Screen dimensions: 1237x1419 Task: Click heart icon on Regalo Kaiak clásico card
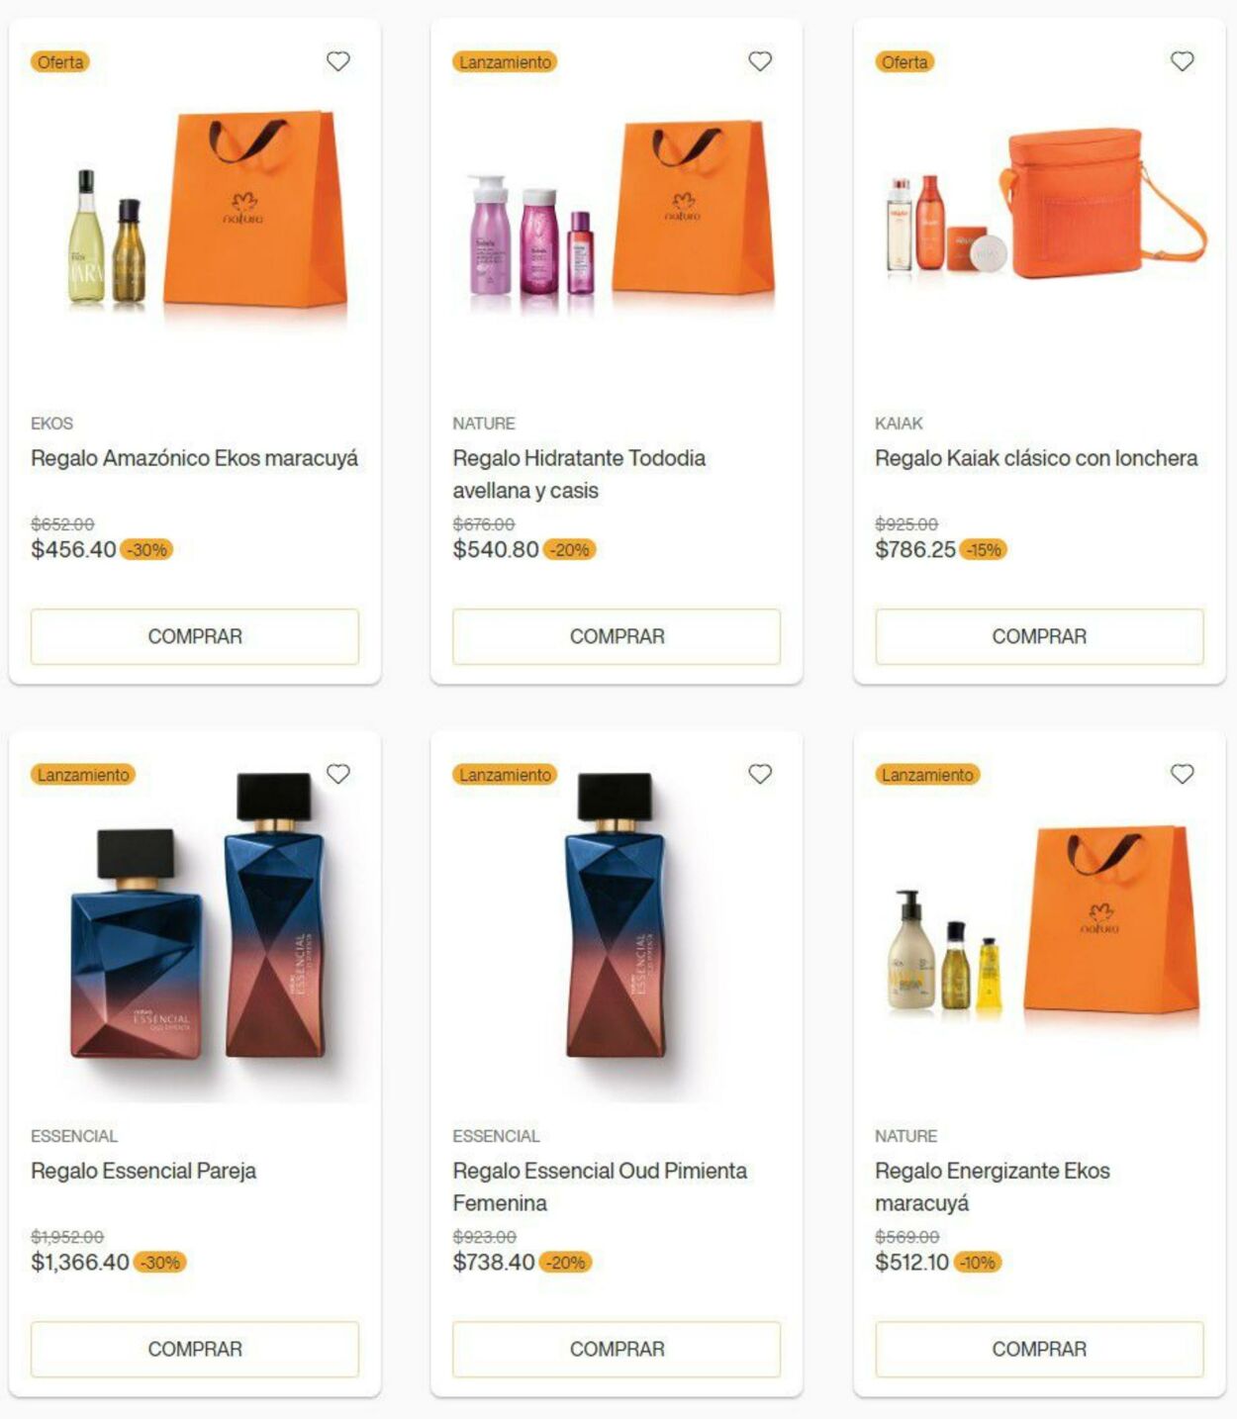click(x=1183, y=61)
